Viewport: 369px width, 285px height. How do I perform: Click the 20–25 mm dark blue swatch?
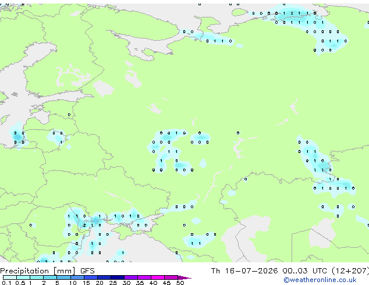104,277
